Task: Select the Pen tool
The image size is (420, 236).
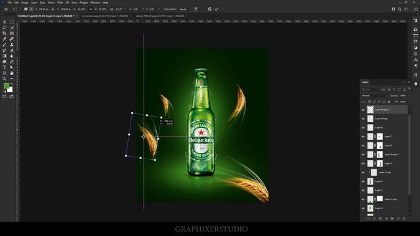Action: coord(12,62)
